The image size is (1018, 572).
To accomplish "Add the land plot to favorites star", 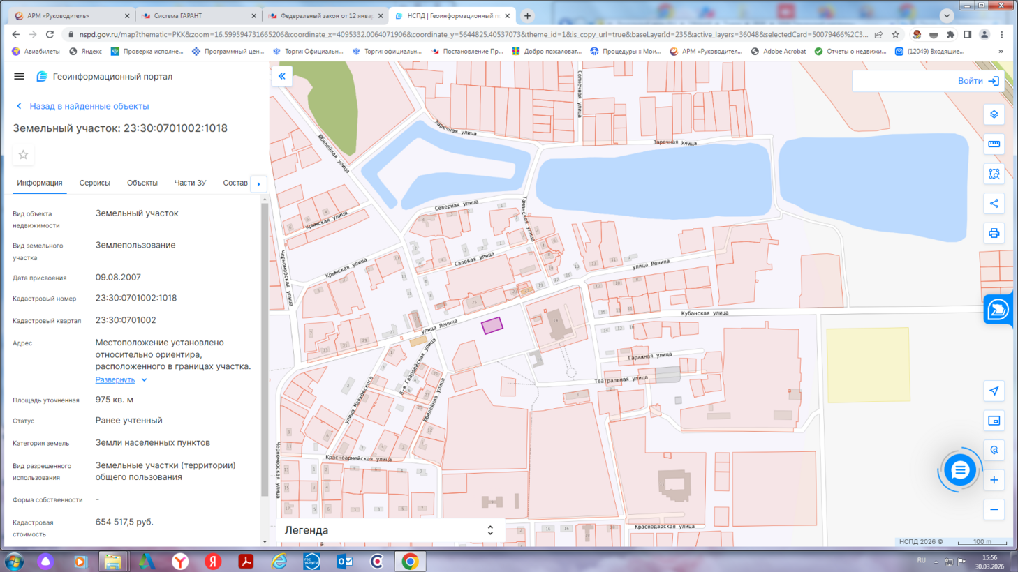I will pos(23,155).
